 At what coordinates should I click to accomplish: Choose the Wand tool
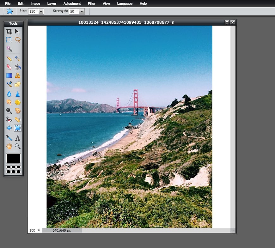pyautogui.click(x=9, y=49)
